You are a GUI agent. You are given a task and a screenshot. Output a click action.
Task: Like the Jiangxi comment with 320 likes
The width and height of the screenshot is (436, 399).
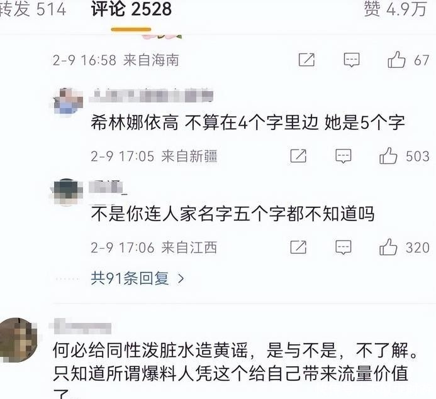(388, 247)
